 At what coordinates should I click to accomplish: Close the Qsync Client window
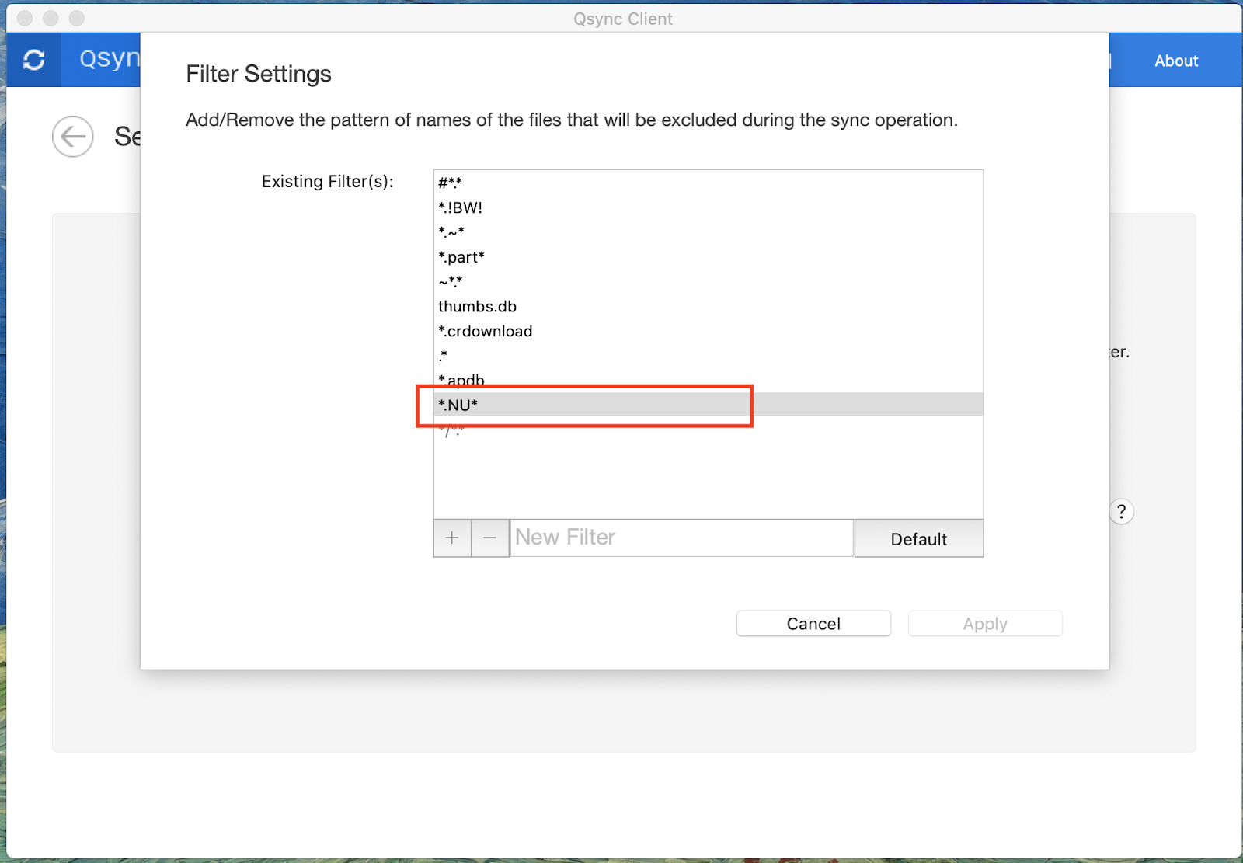[25, 18]
